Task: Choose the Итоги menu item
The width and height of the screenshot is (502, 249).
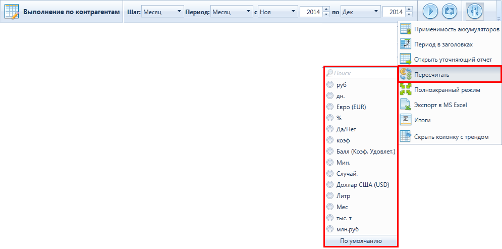Action: [450, 120]
